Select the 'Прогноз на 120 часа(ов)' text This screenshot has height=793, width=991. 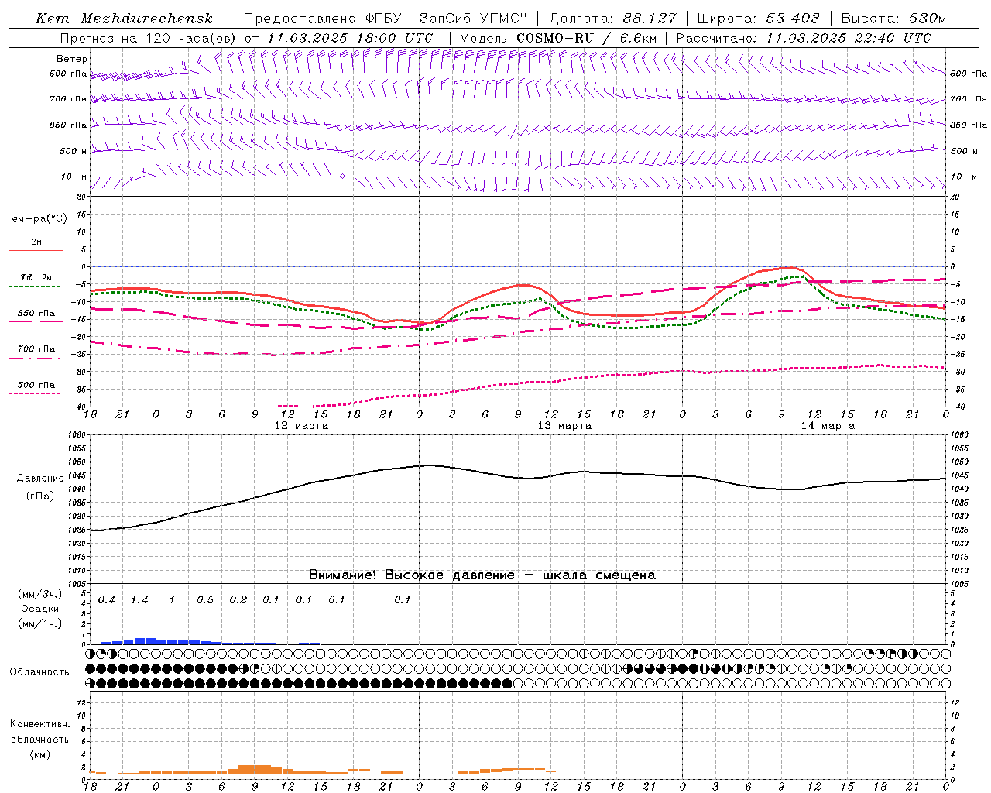tap(149, 38)
